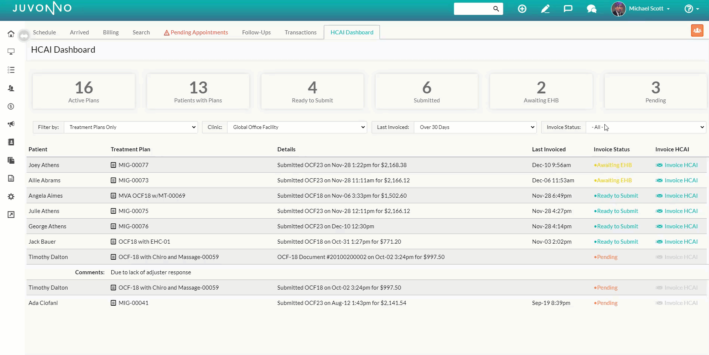Image resolution: width=709 pixels, height=355 pixels.
Task: Expand the Michael Scott user menu
Action: (641, 9)
